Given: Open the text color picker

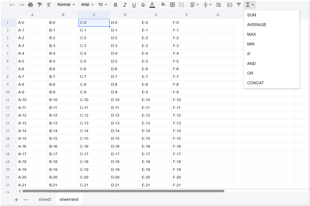Looking at the screenshot, I should pos(152,5).
